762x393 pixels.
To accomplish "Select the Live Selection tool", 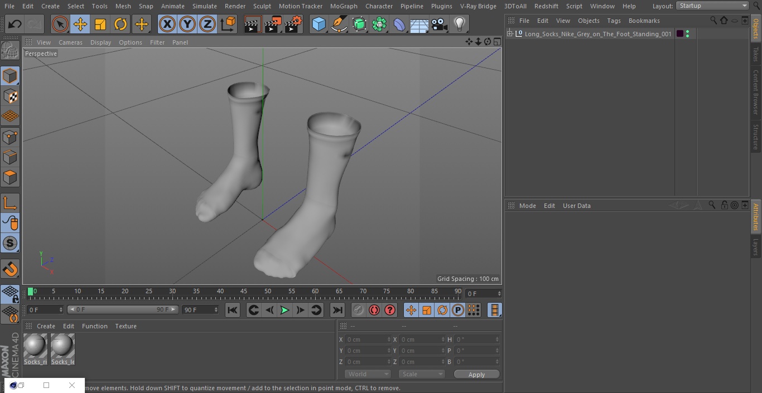I will click(60, 24).
